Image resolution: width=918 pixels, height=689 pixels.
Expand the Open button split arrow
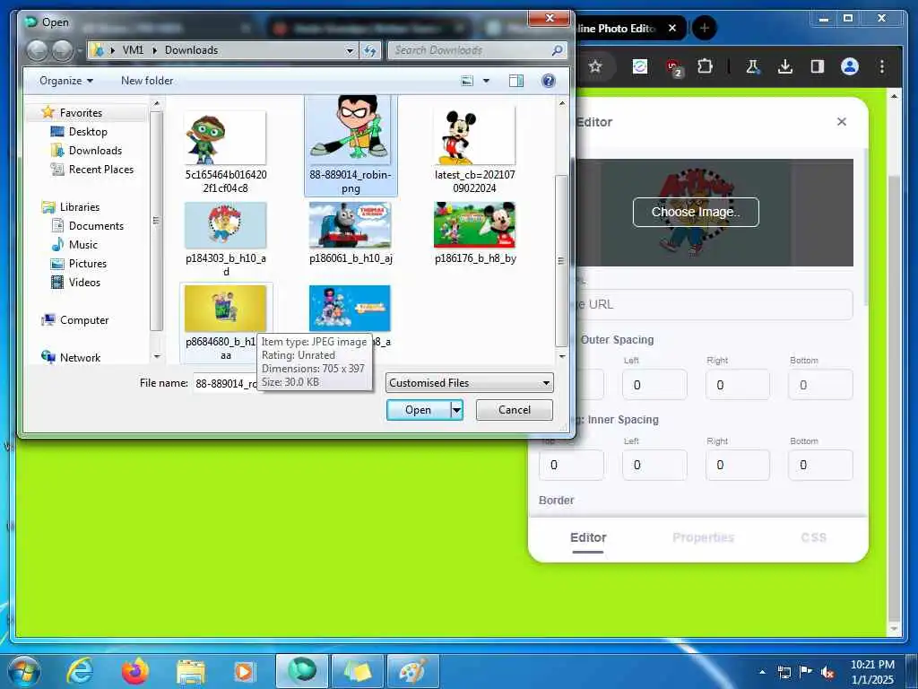pyautogui.click(x=456, y=409)
